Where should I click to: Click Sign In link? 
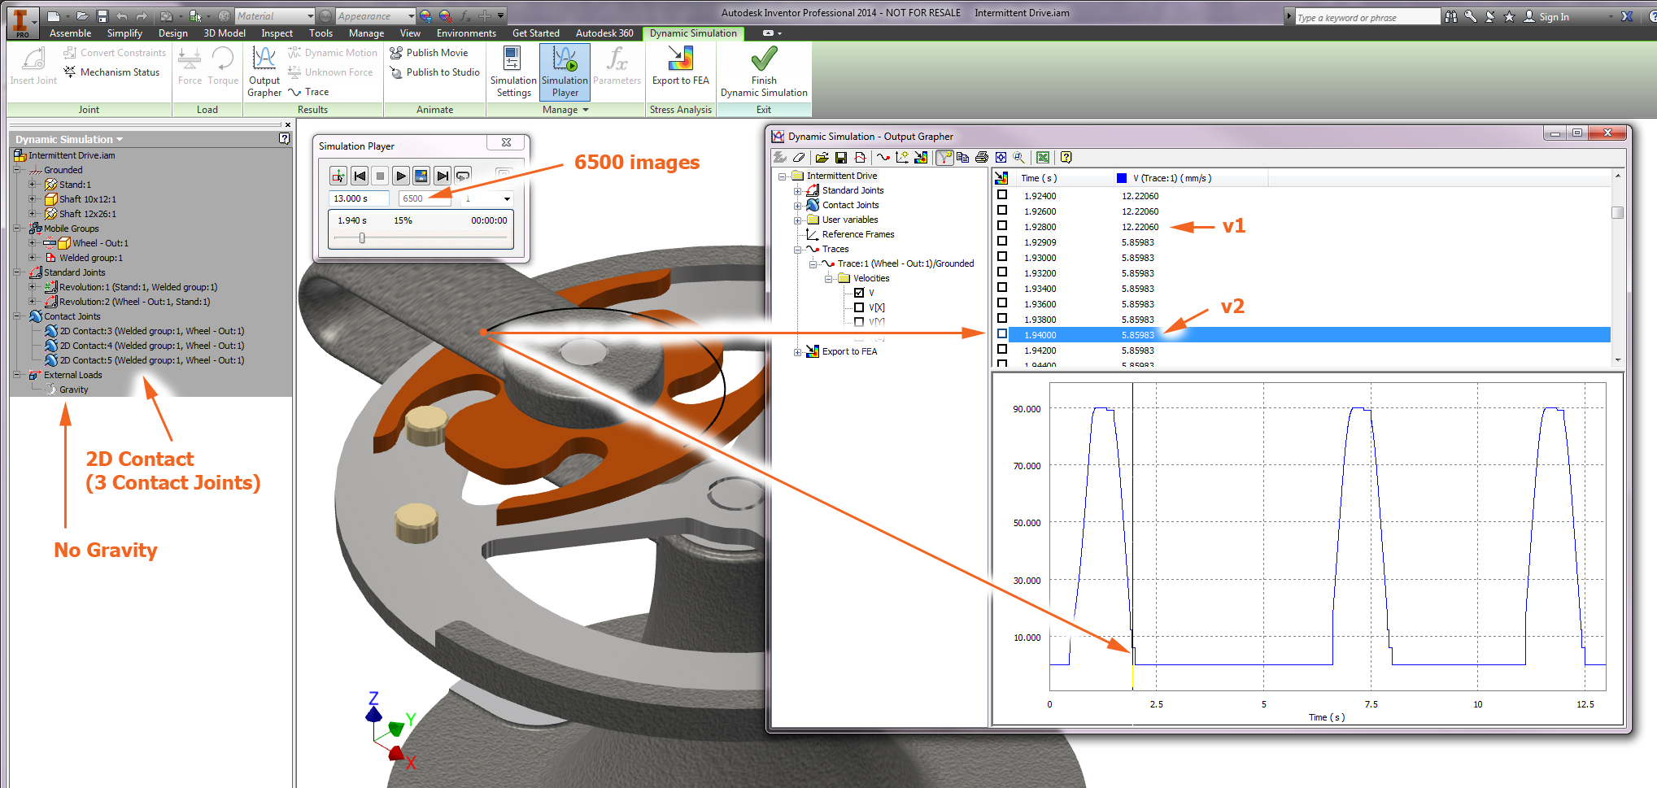click(x=1553, y=17)
